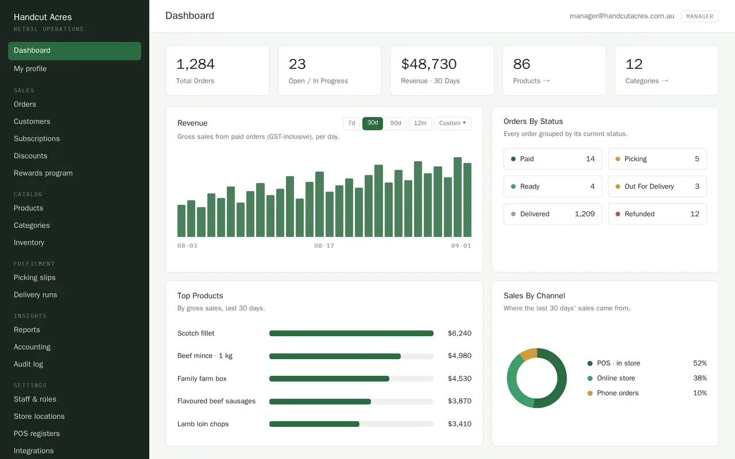735x459 pixels.
Task: Click the Phone orders legend color dot
Action: point(590,393)
